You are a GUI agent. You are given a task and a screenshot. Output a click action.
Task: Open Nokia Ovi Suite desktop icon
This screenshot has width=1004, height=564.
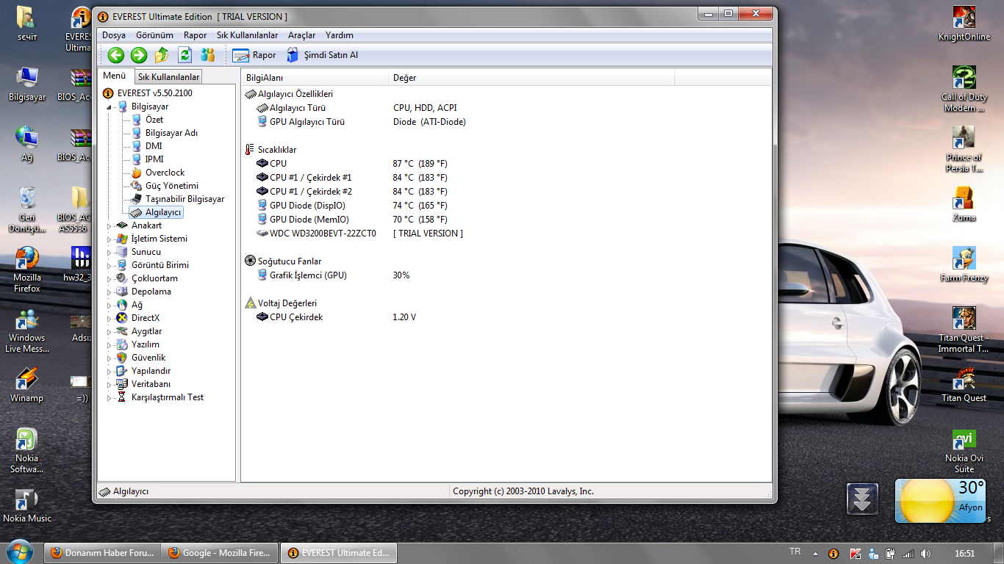pos(964,451)
